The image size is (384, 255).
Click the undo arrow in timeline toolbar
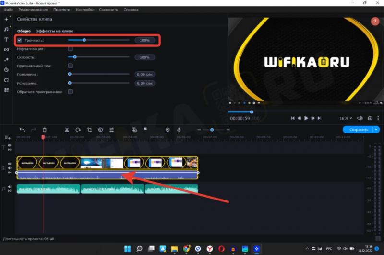[22, 130]
